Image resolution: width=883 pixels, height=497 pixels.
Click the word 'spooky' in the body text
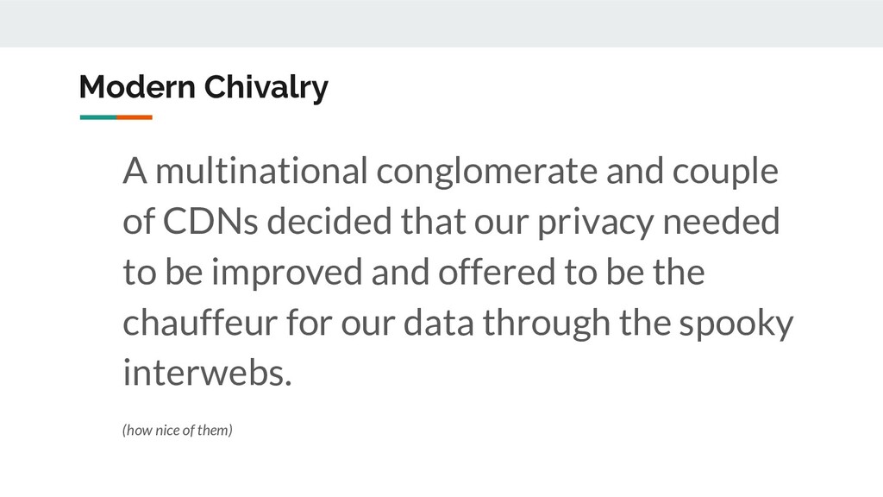736,324
